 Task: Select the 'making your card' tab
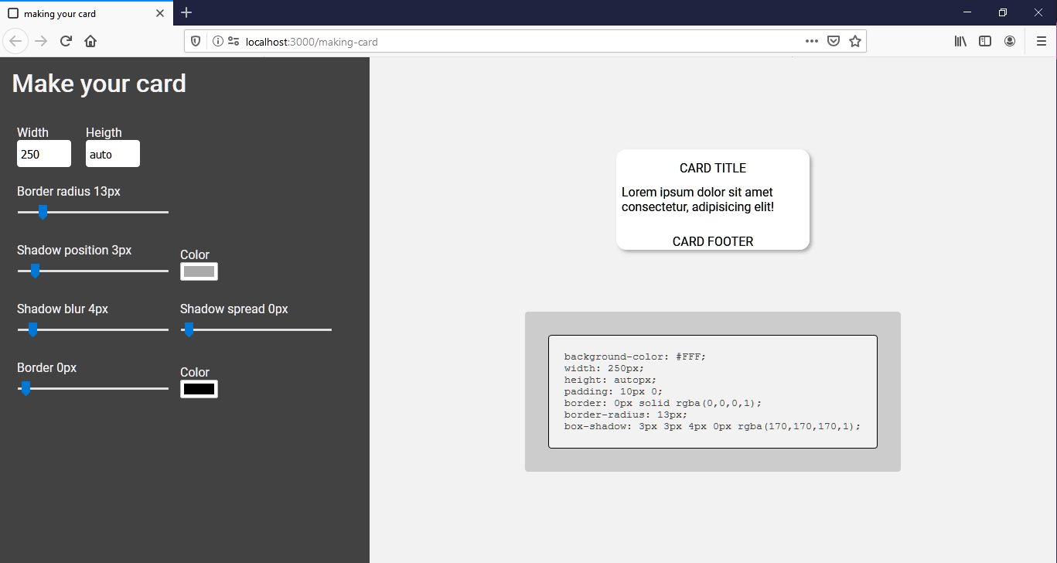pos(86,14)
